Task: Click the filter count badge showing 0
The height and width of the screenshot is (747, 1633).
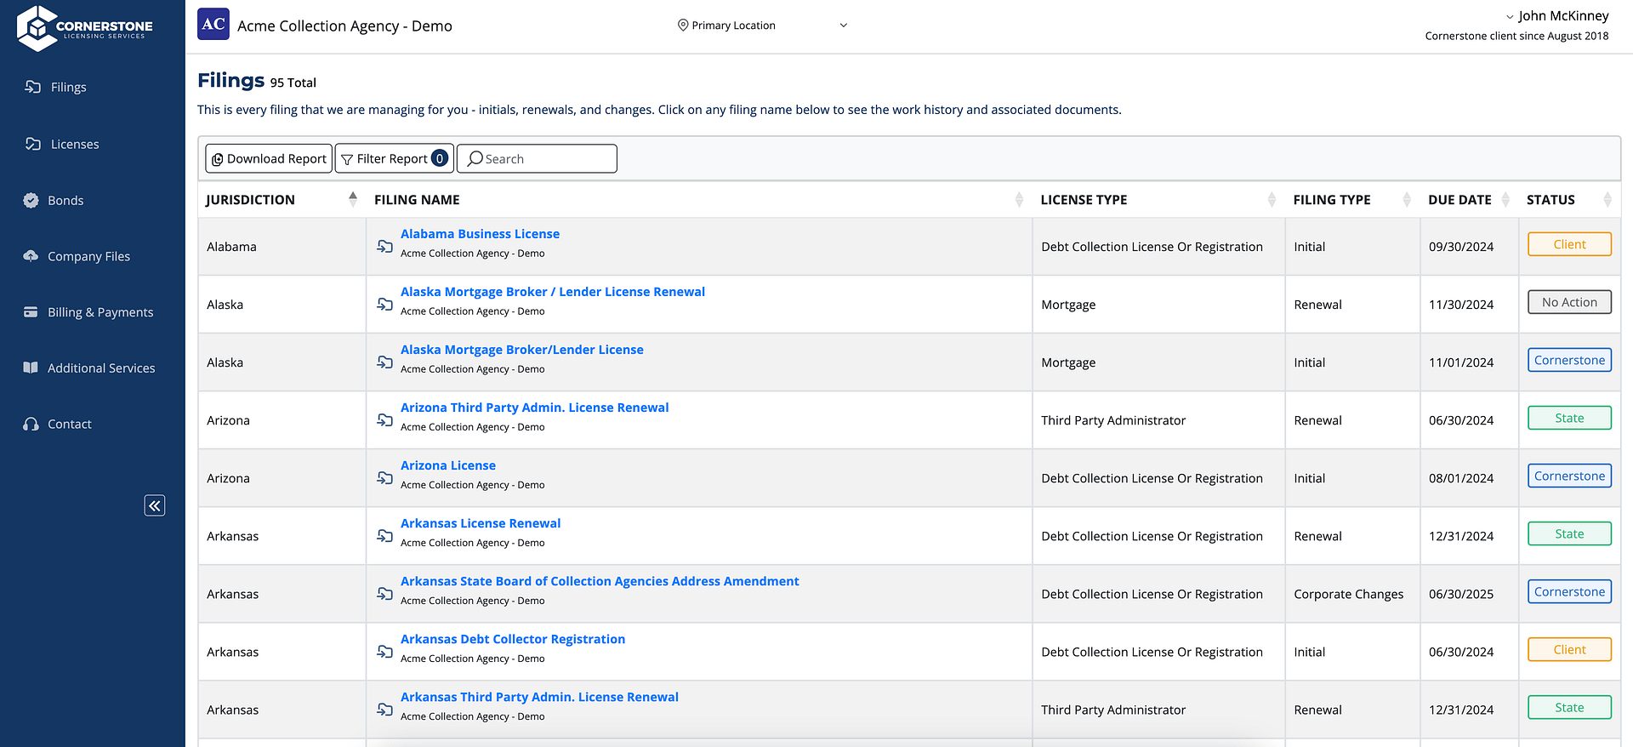Action: 440,158
